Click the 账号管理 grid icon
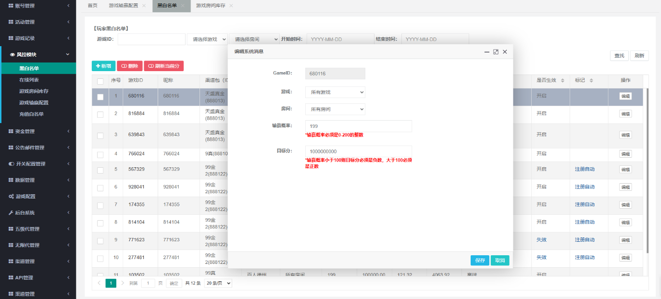 (11, 6)
